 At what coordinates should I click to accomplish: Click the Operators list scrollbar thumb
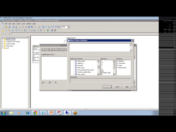coord(114,65)
